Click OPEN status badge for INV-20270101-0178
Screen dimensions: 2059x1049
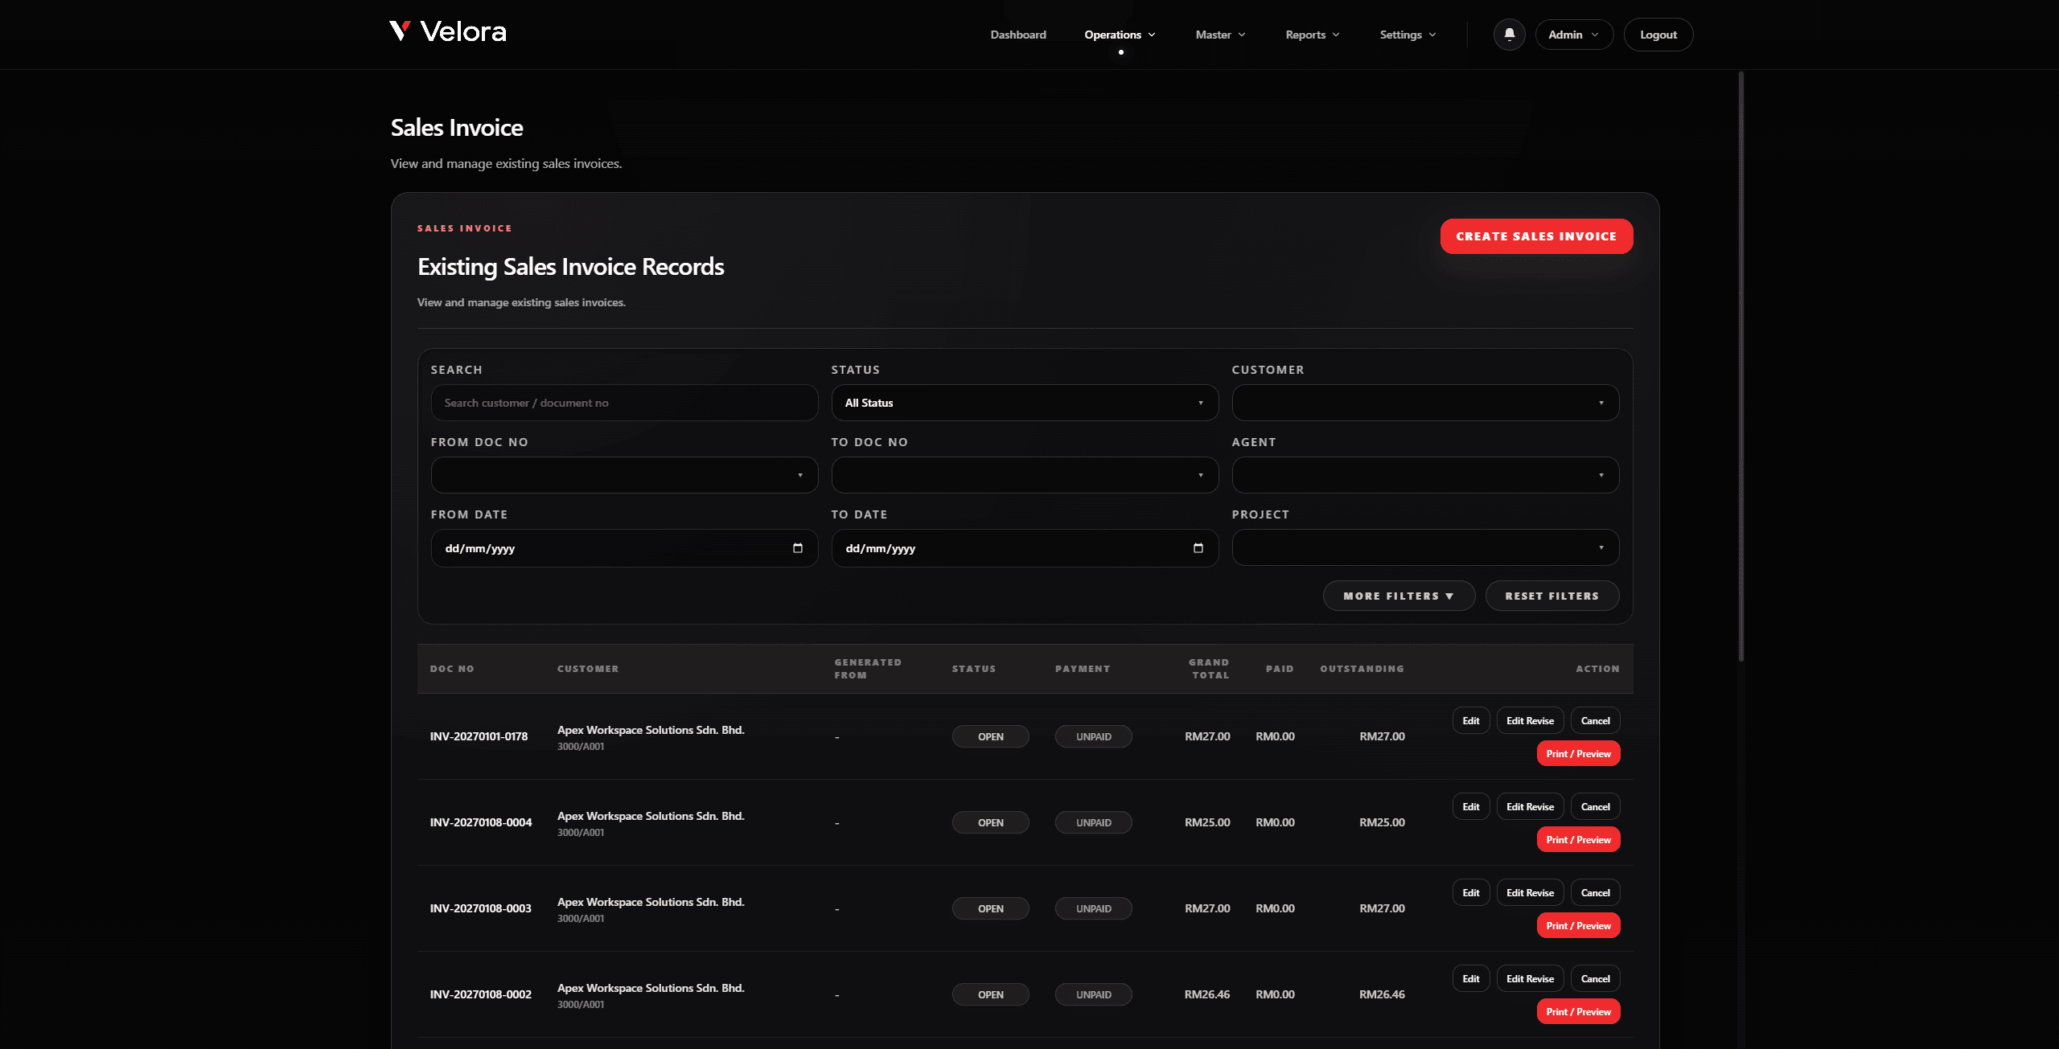click(990, 736)
